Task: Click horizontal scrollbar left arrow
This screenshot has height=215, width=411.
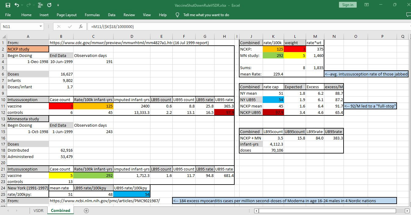Action: (x=257, y=211)
